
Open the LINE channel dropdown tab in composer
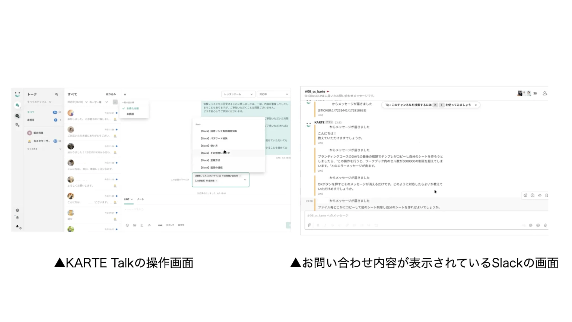(x=128, y=199)
